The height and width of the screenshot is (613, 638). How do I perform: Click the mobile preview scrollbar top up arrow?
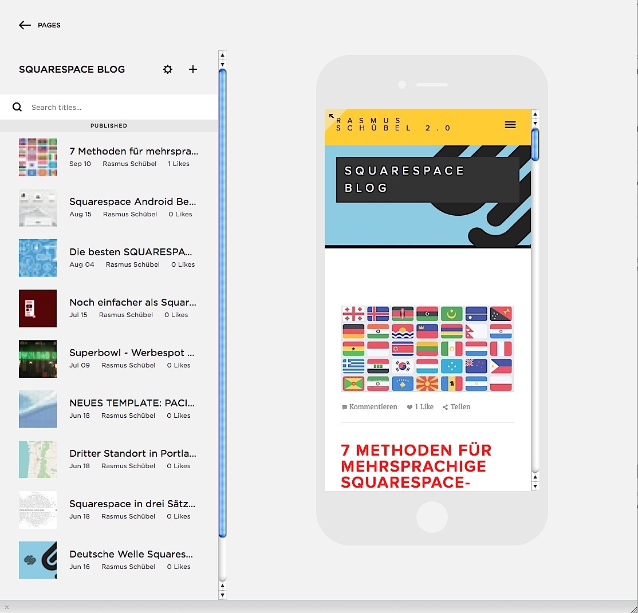(x=535, y=114)
